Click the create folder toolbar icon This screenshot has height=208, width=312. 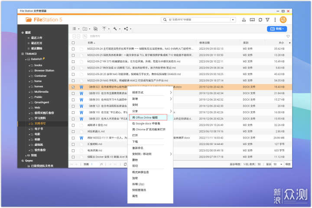click(85, 29)
